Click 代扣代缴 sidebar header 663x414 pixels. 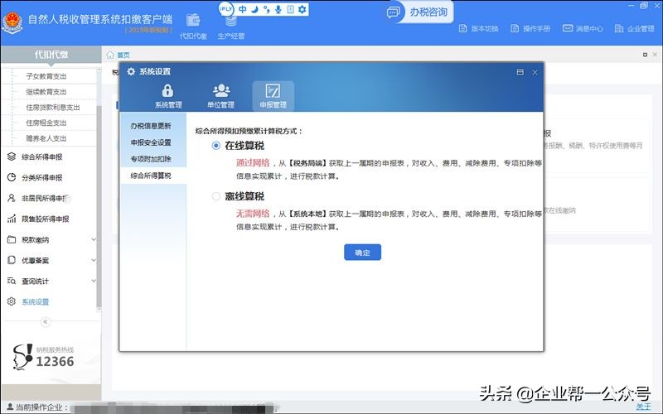[51, 55]
